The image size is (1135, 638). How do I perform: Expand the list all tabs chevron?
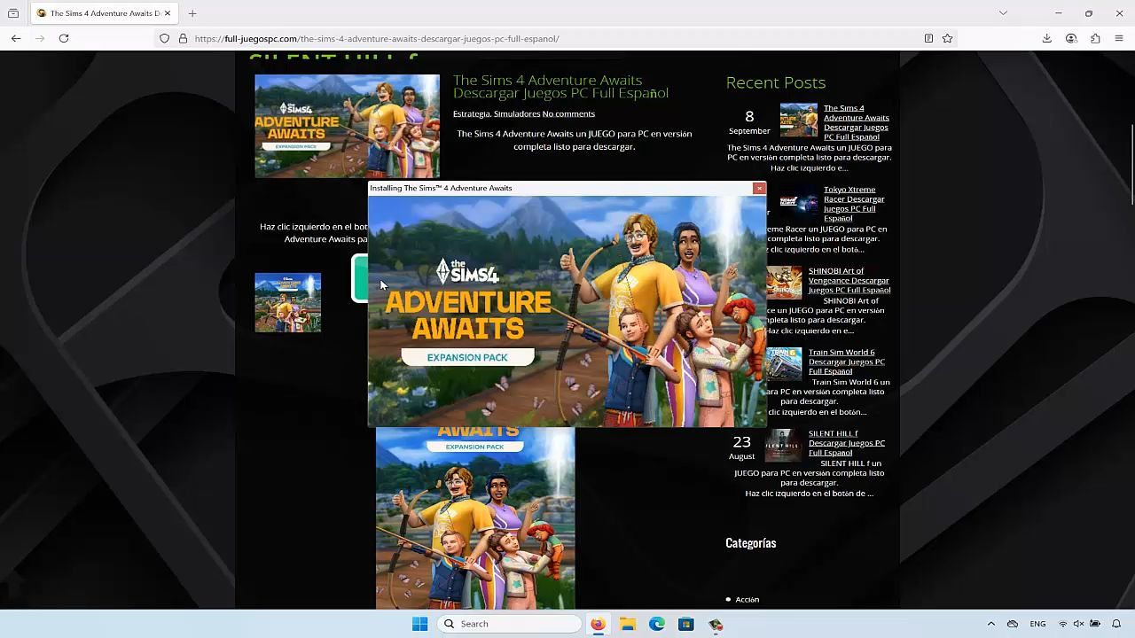pyautogui.click(x=1003, y=13)
